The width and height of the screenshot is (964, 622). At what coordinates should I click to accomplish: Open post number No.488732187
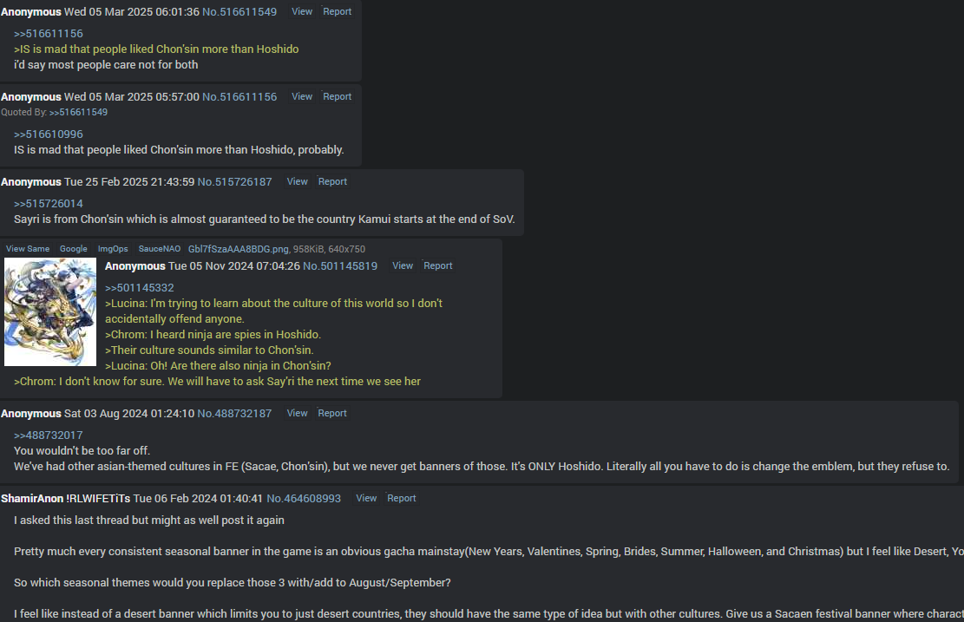(x=234, y=414)
